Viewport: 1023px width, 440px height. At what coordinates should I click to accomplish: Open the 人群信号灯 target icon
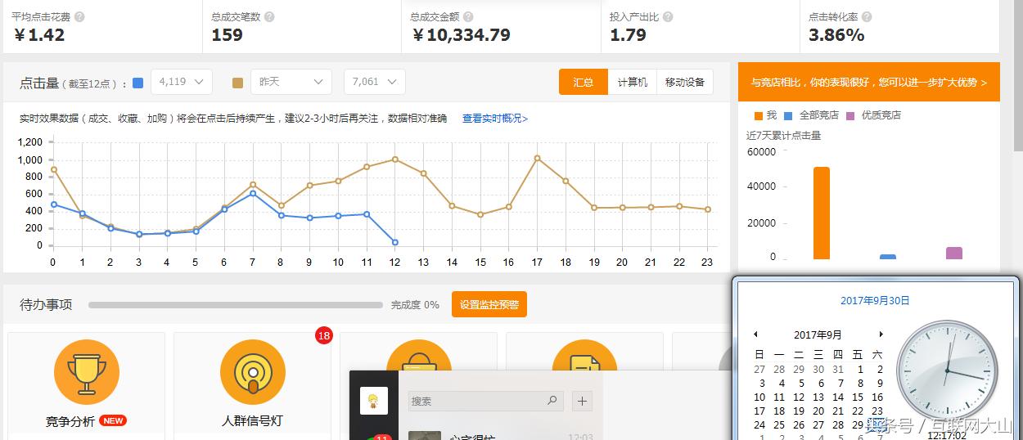(x=253, y=372)
